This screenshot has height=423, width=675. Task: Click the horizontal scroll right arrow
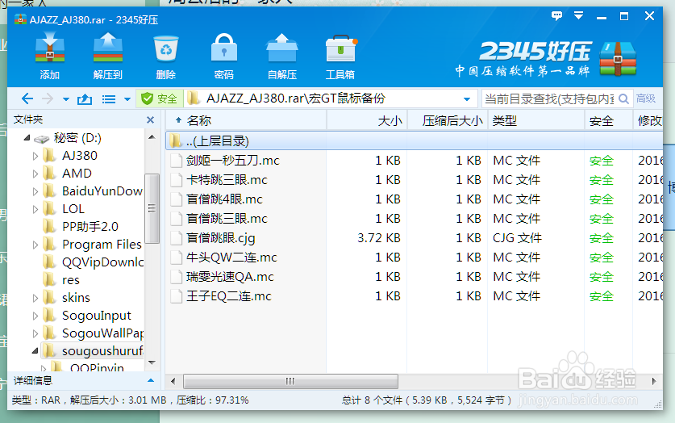click(654, 381)
